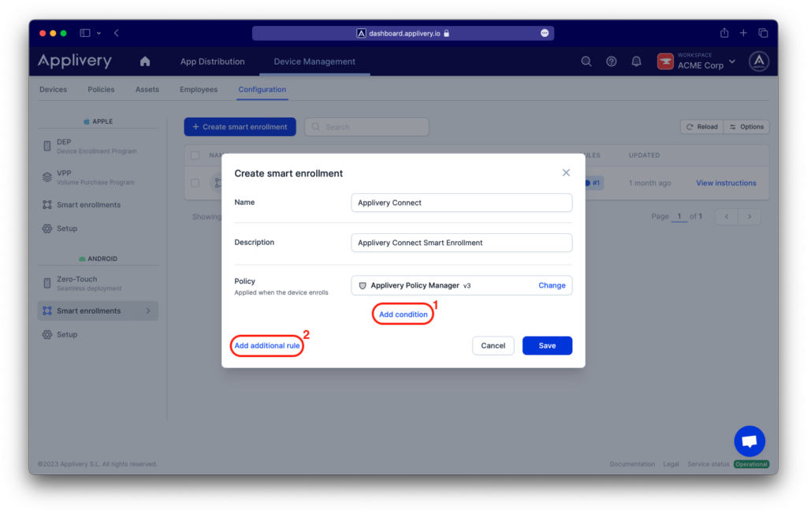Screen dimensions: 807x513
Task: Go to the next page arrow
Action: tap(749, 217)
